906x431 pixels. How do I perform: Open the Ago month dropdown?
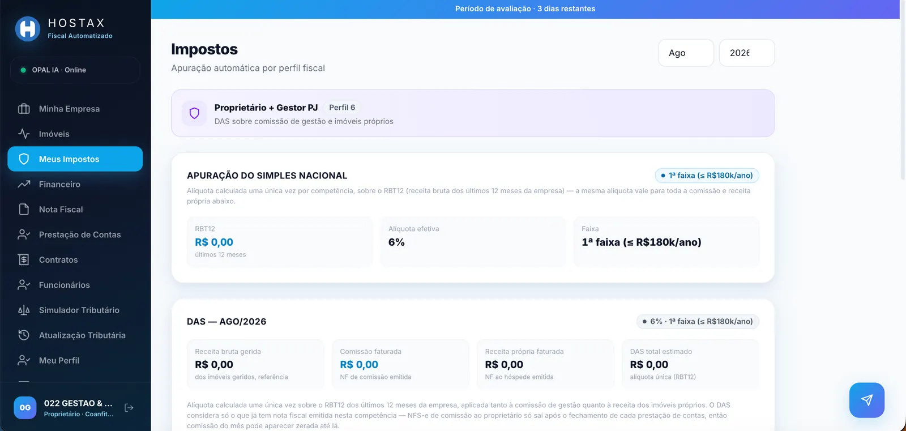click(686, 53)
